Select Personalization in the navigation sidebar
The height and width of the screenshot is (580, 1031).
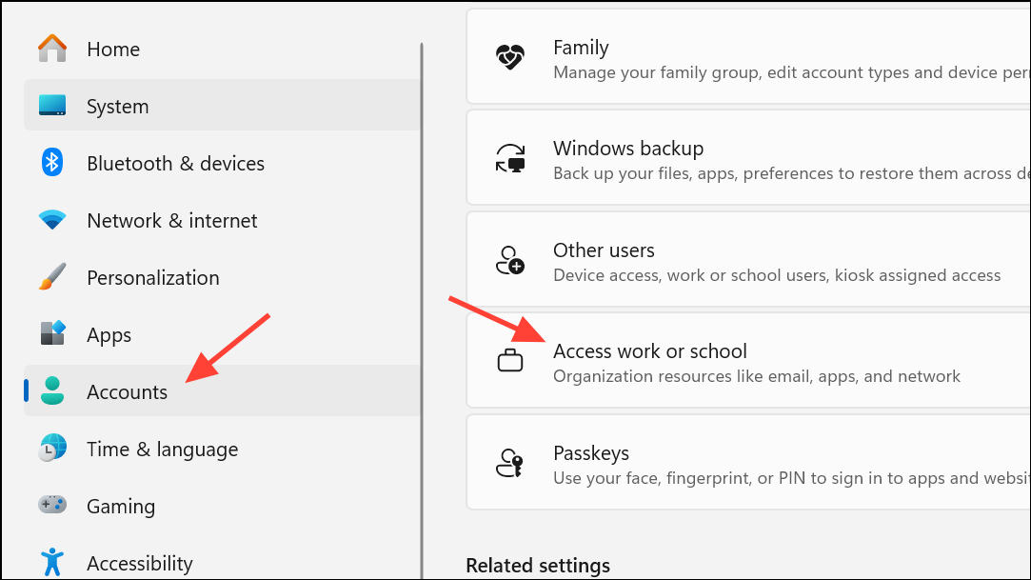[x=152, y=277]
